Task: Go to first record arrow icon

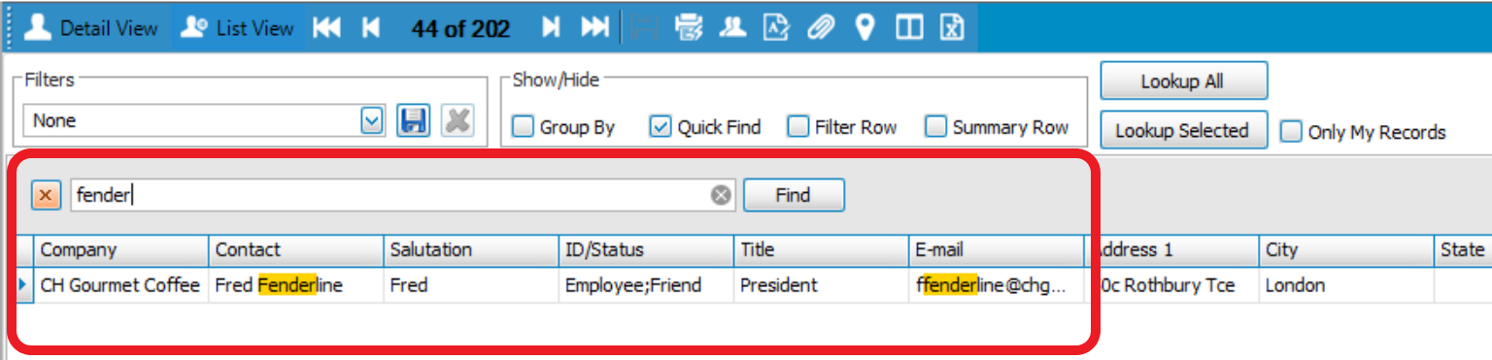Action: pyautogui.click(x=326, y=28)
